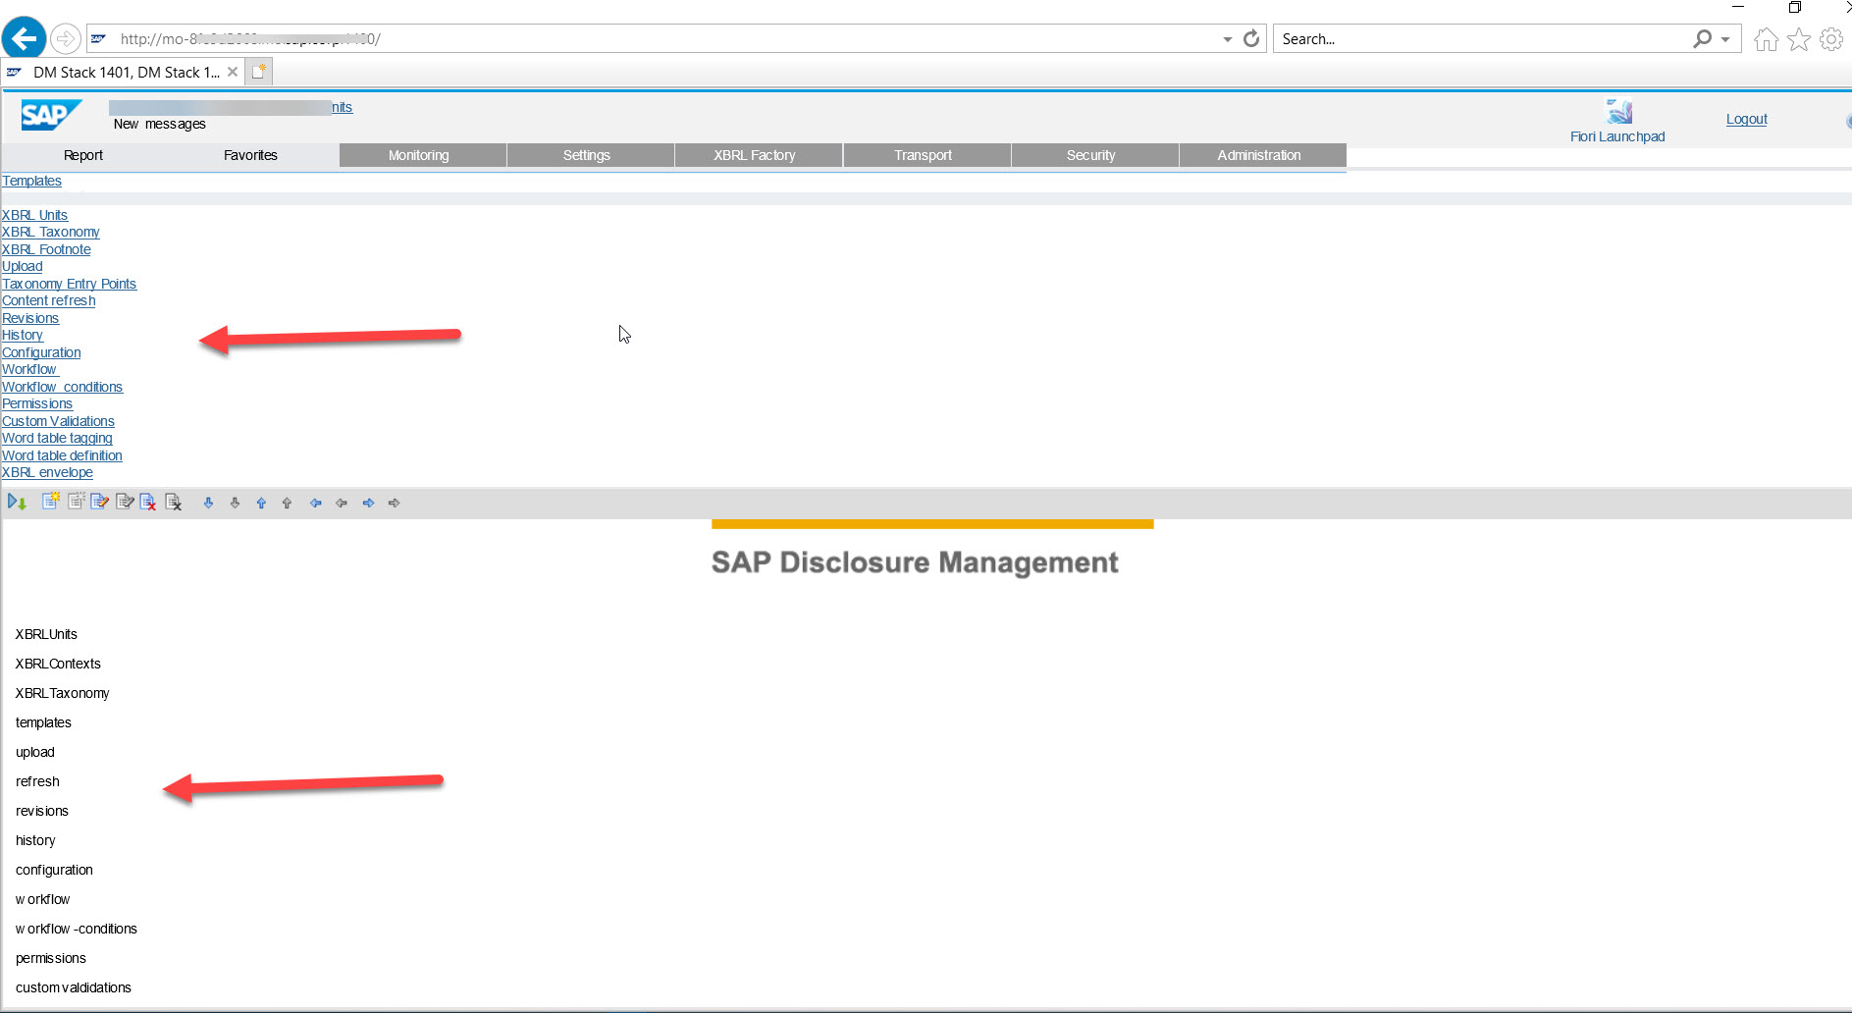The width and height of the screenshot is (1852, 1013).
Task: Refresh the page via reload icon
Action: point(1251,38)
